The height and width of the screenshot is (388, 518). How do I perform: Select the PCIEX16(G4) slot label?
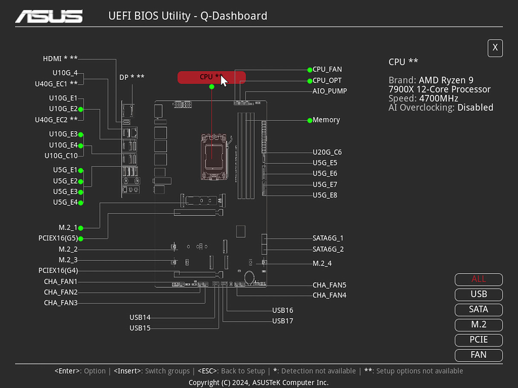(58, 271)
